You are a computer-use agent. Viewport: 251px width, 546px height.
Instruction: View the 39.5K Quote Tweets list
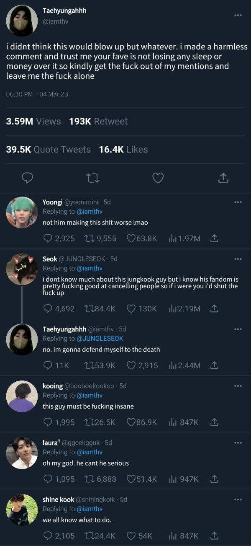pos(49,150)
